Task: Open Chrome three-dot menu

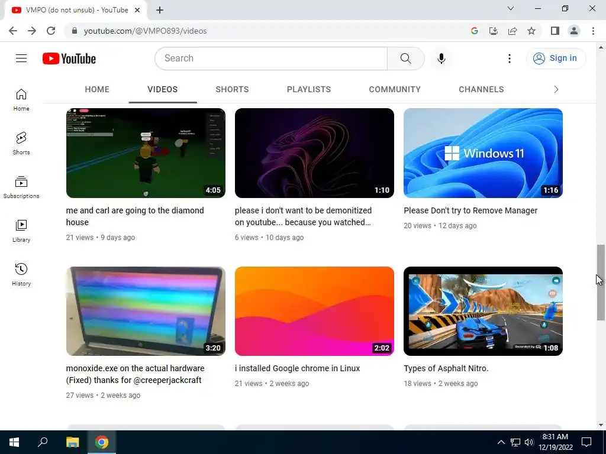Action: point(593,31)
